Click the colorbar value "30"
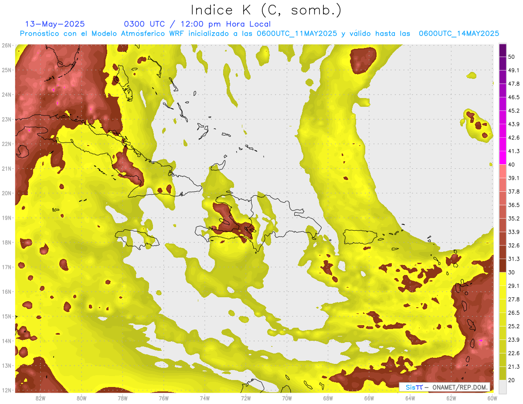Image resolution: width=523 pixels, height=404 pixels. (512, 272)
